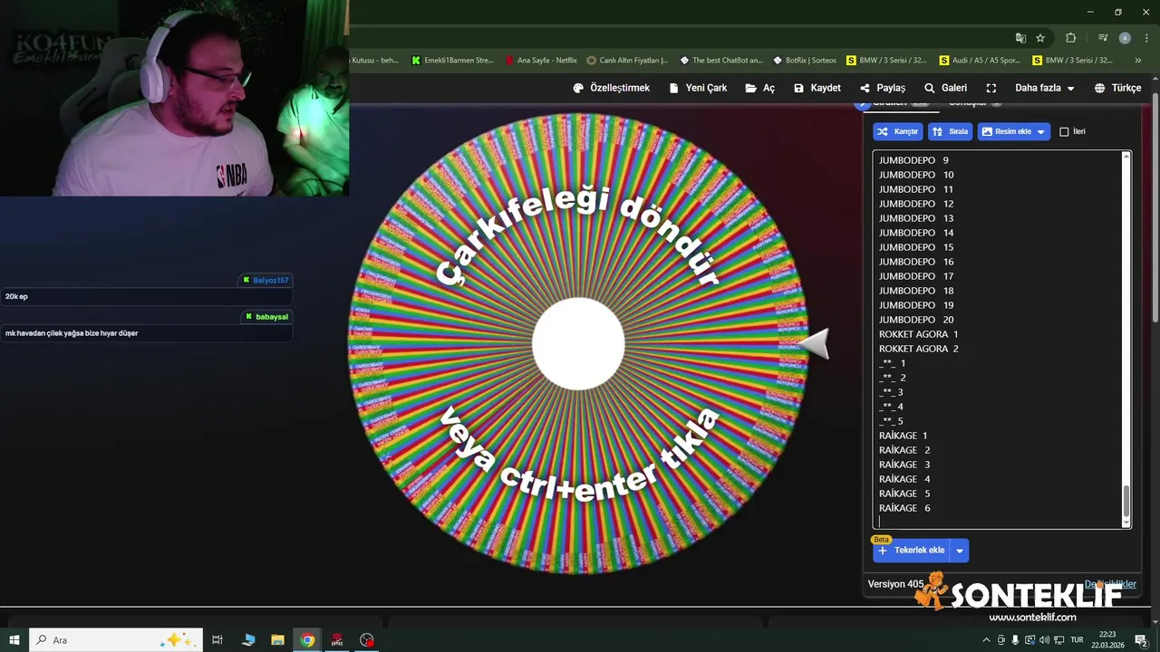Screen dimensions: 1160x652
Task: Click the translate page icon
Action: (1020, 38)
